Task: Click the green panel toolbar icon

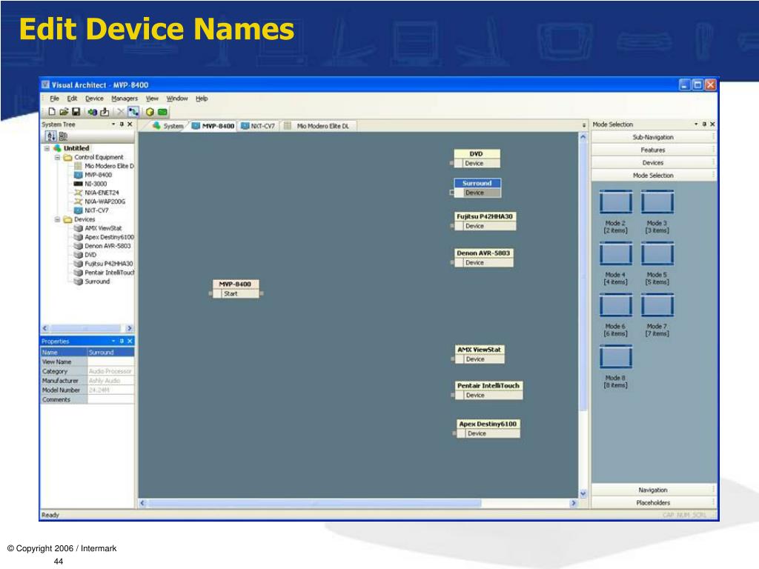Action: [162, 112]
